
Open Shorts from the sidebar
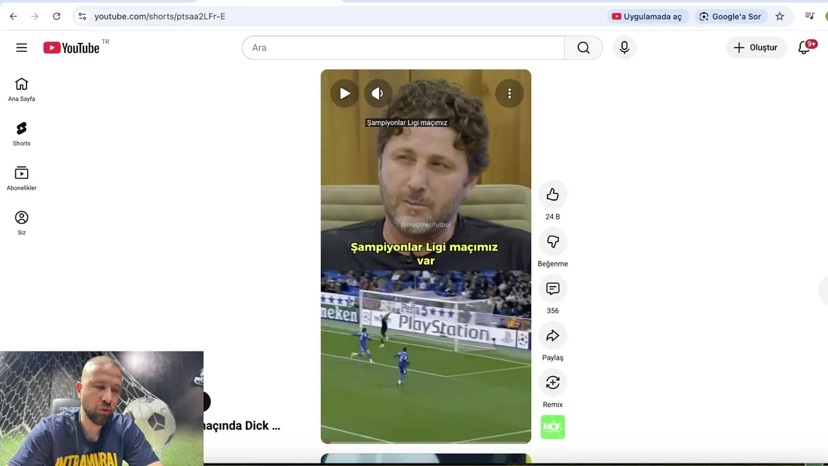(x=21, y=135)
